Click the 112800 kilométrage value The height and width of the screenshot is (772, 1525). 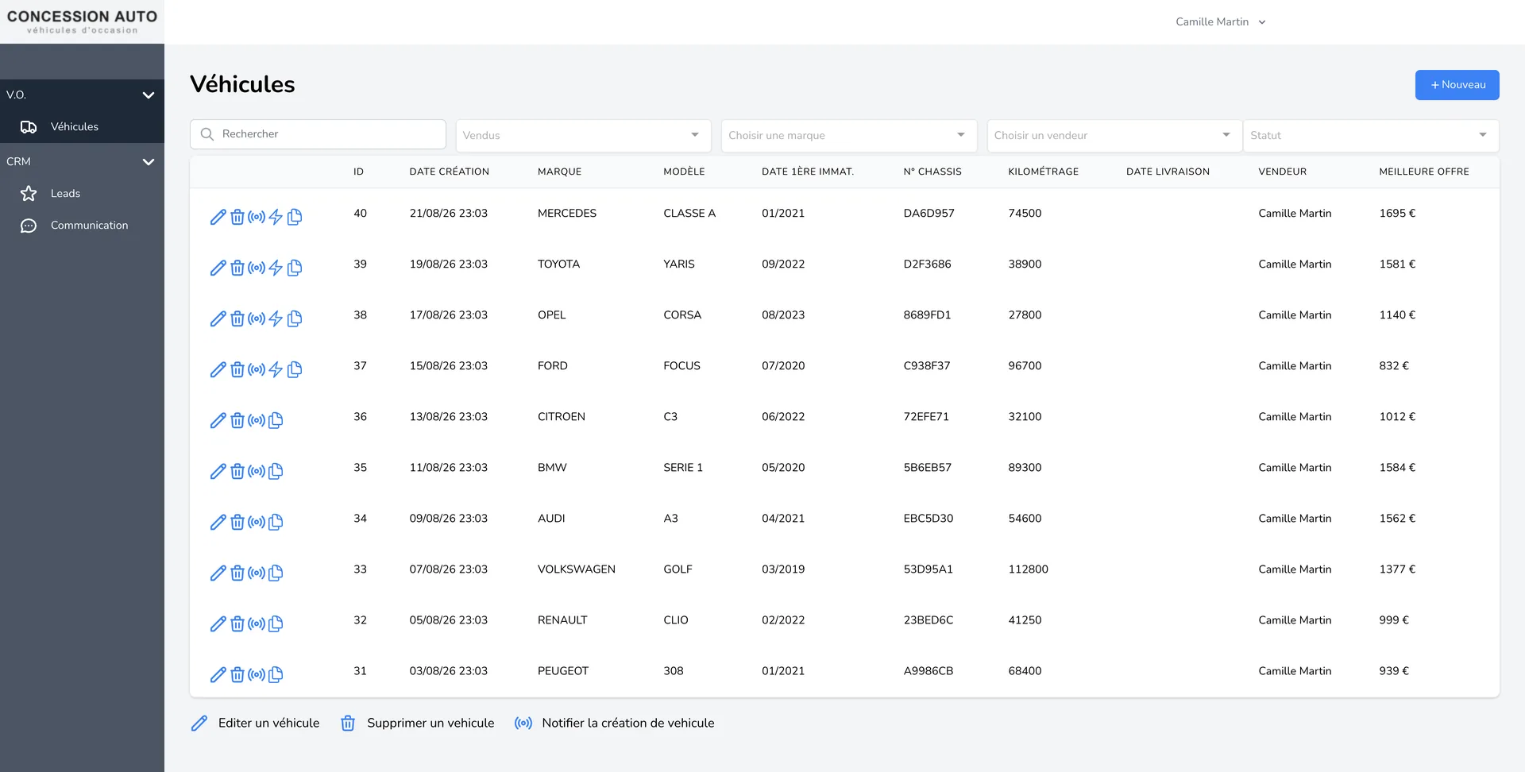pyautogui.click(x=1028, y=569)
